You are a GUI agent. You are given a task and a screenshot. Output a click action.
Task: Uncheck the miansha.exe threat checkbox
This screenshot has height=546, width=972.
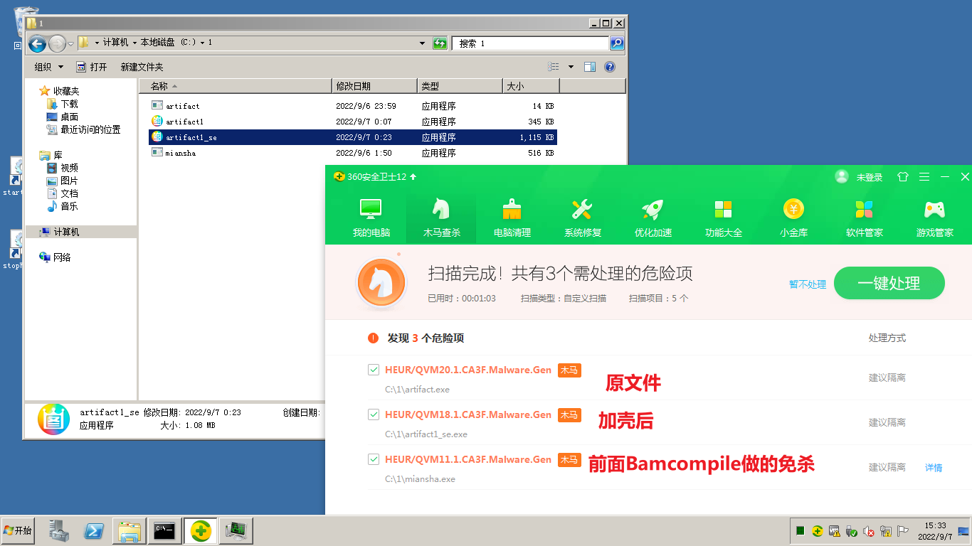(373, 459)
